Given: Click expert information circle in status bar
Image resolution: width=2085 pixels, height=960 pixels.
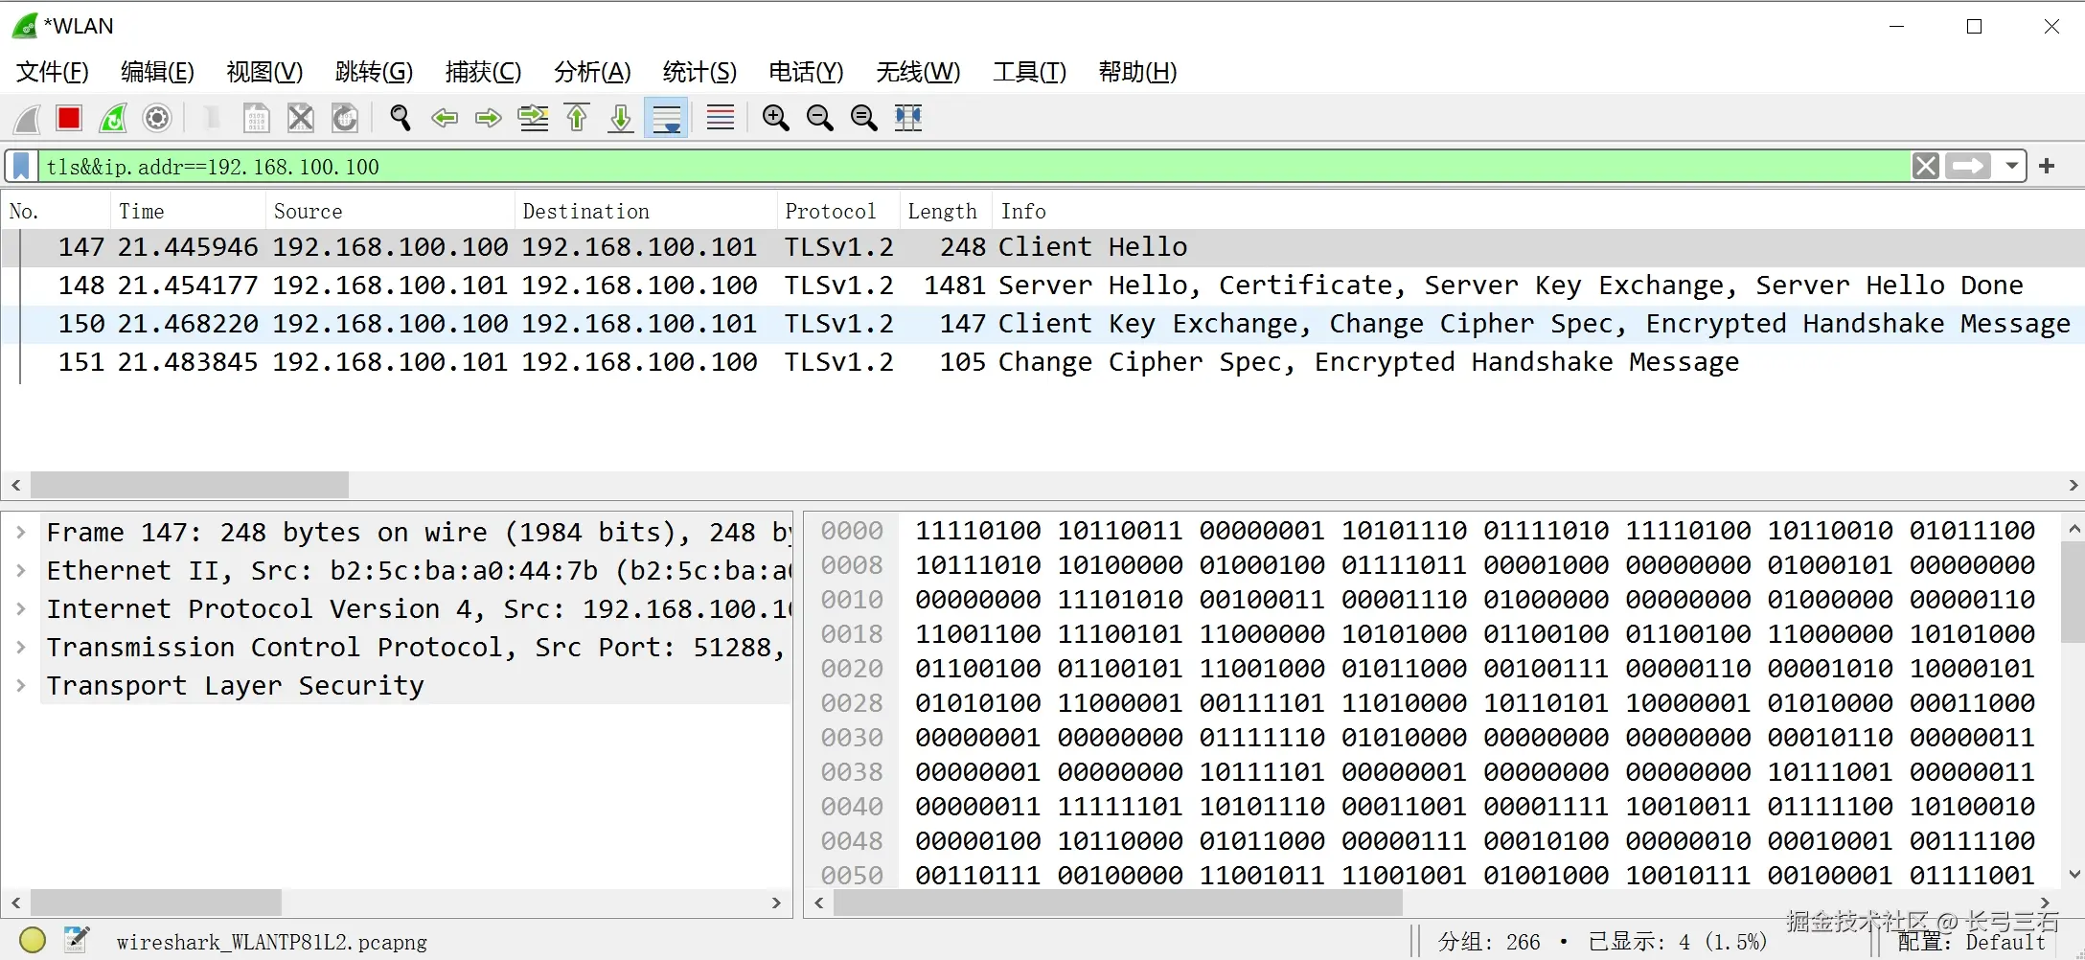Looking at the screenshot, I should tap(33, 940).
